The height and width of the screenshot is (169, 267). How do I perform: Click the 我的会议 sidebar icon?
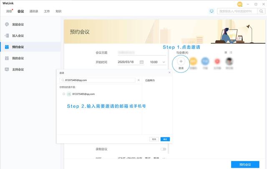(x=7, y=58)
